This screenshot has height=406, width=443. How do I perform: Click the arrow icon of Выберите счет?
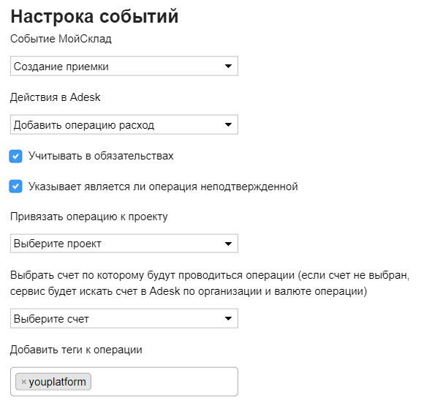[x=228, y=319]
